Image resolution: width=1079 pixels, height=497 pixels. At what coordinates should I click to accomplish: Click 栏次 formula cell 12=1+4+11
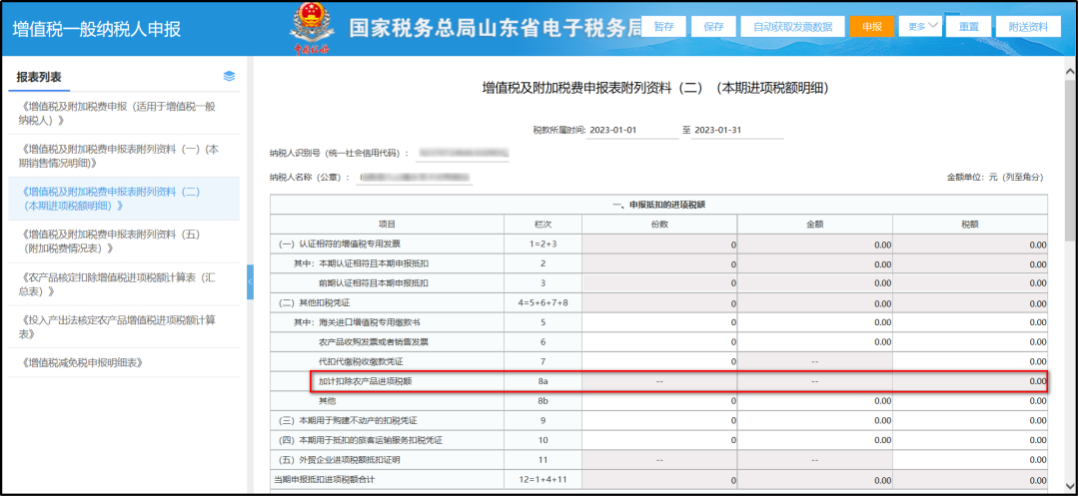(542, 478)
